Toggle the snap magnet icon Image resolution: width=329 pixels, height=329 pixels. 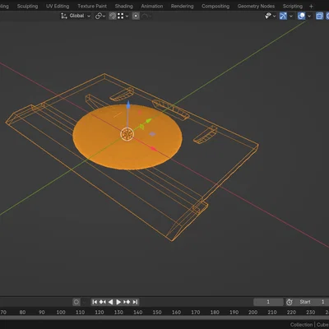(113, 16)
